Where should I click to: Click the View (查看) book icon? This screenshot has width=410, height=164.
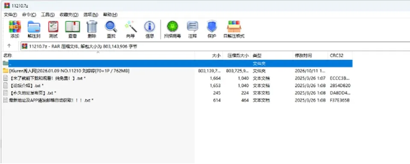pos(73,26)
